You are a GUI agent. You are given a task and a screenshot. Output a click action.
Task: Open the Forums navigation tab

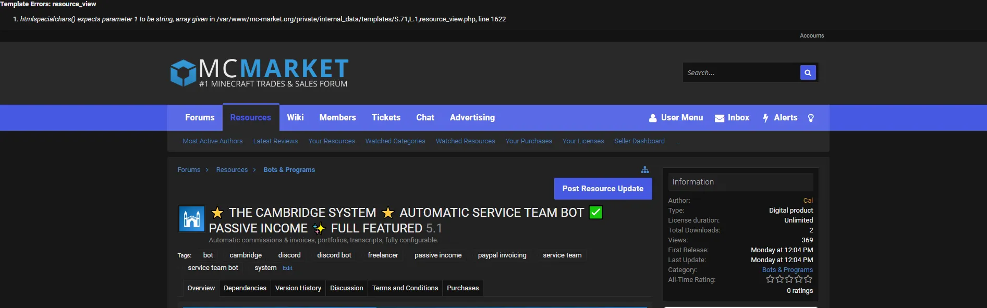click(x=200, y=118)
